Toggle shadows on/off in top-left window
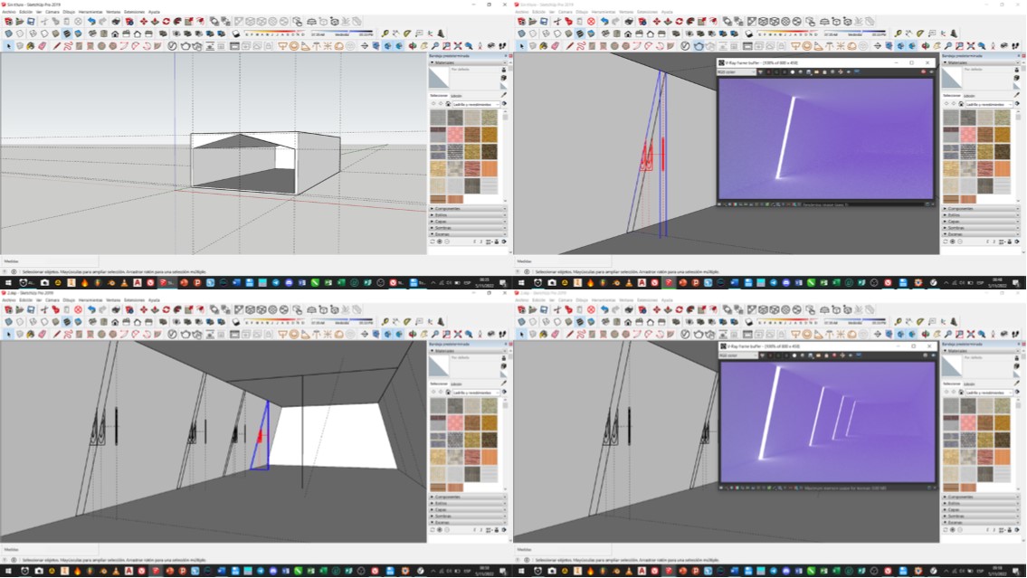This screenshot has height=578, width=1027. coord(236,33)
